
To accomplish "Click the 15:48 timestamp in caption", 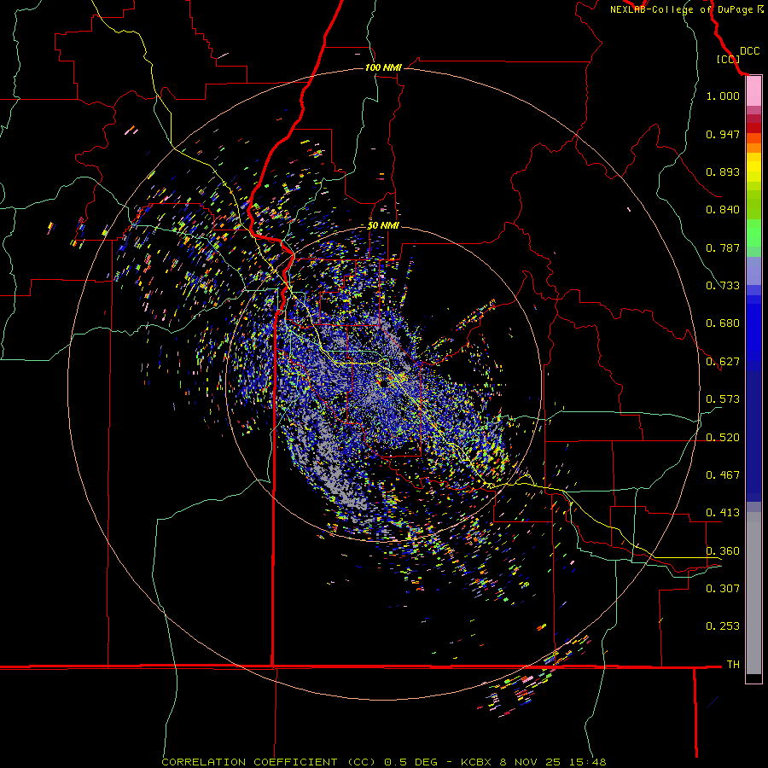I will [x=588, y=762].
